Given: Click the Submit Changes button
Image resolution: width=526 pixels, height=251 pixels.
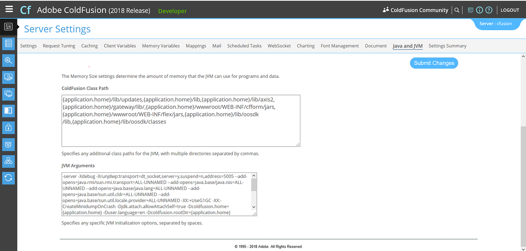Looking at the screenshot, I should 434,63.
